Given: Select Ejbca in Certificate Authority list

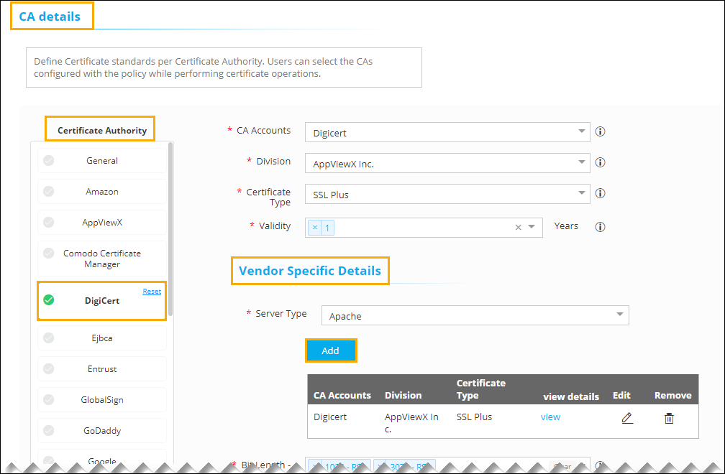Looking at the screenshot, I should coord(101,338).
